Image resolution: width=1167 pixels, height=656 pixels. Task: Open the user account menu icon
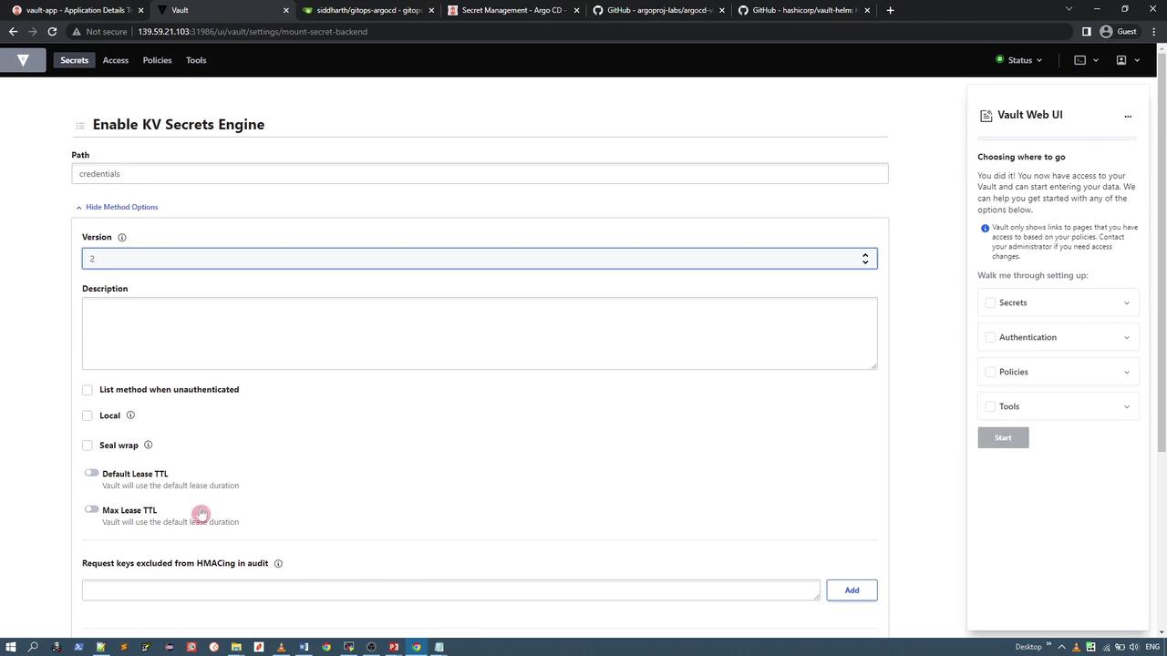click(x=1122, y=60)
